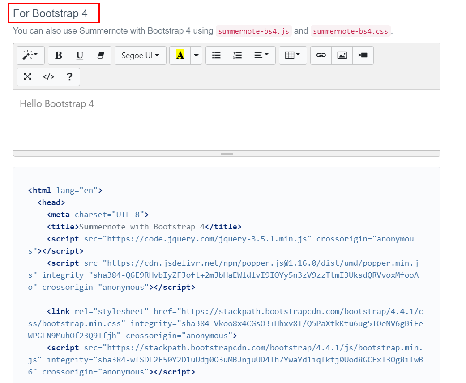Insert an ordered numbered list

coord(237,55)
